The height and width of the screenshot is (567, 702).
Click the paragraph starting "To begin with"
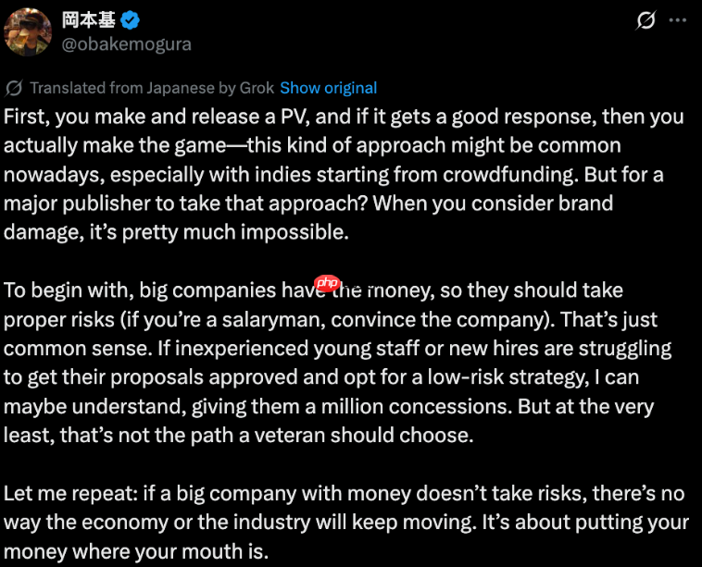click(x=343, y=363)
